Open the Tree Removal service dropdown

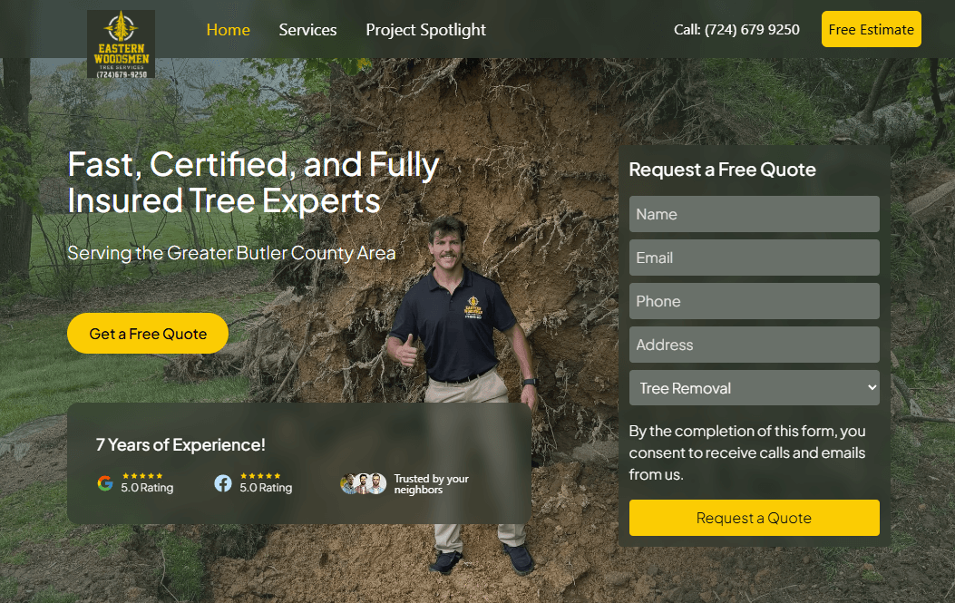754,387
